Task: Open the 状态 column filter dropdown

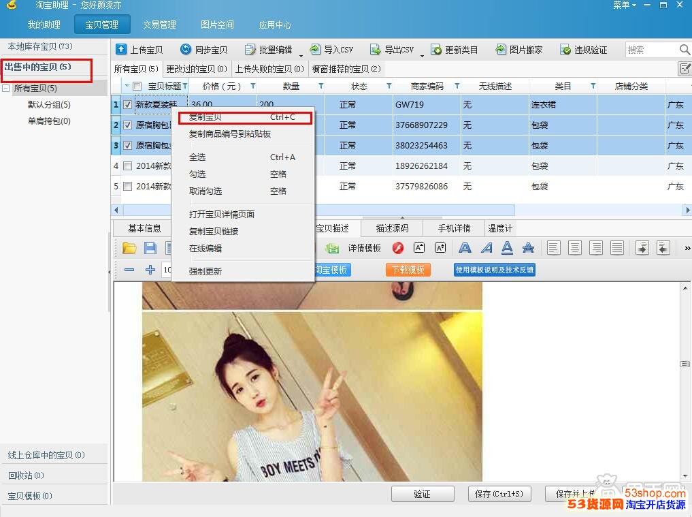Action: pos(389,86)
